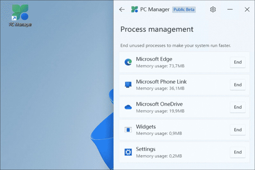End the Widgets process
The image size is (255, 170).
point(237,130)
